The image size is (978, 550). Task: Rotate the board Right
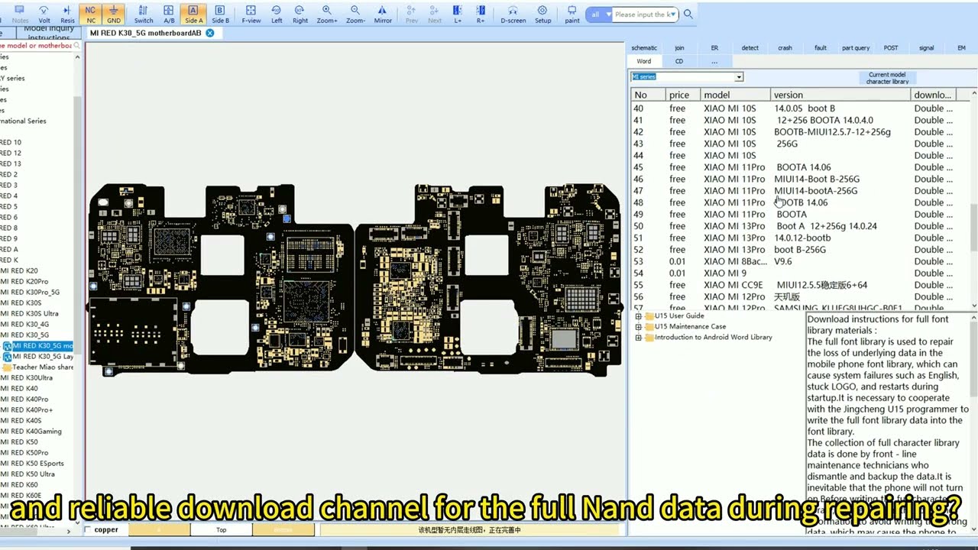[x=300, y=14]
